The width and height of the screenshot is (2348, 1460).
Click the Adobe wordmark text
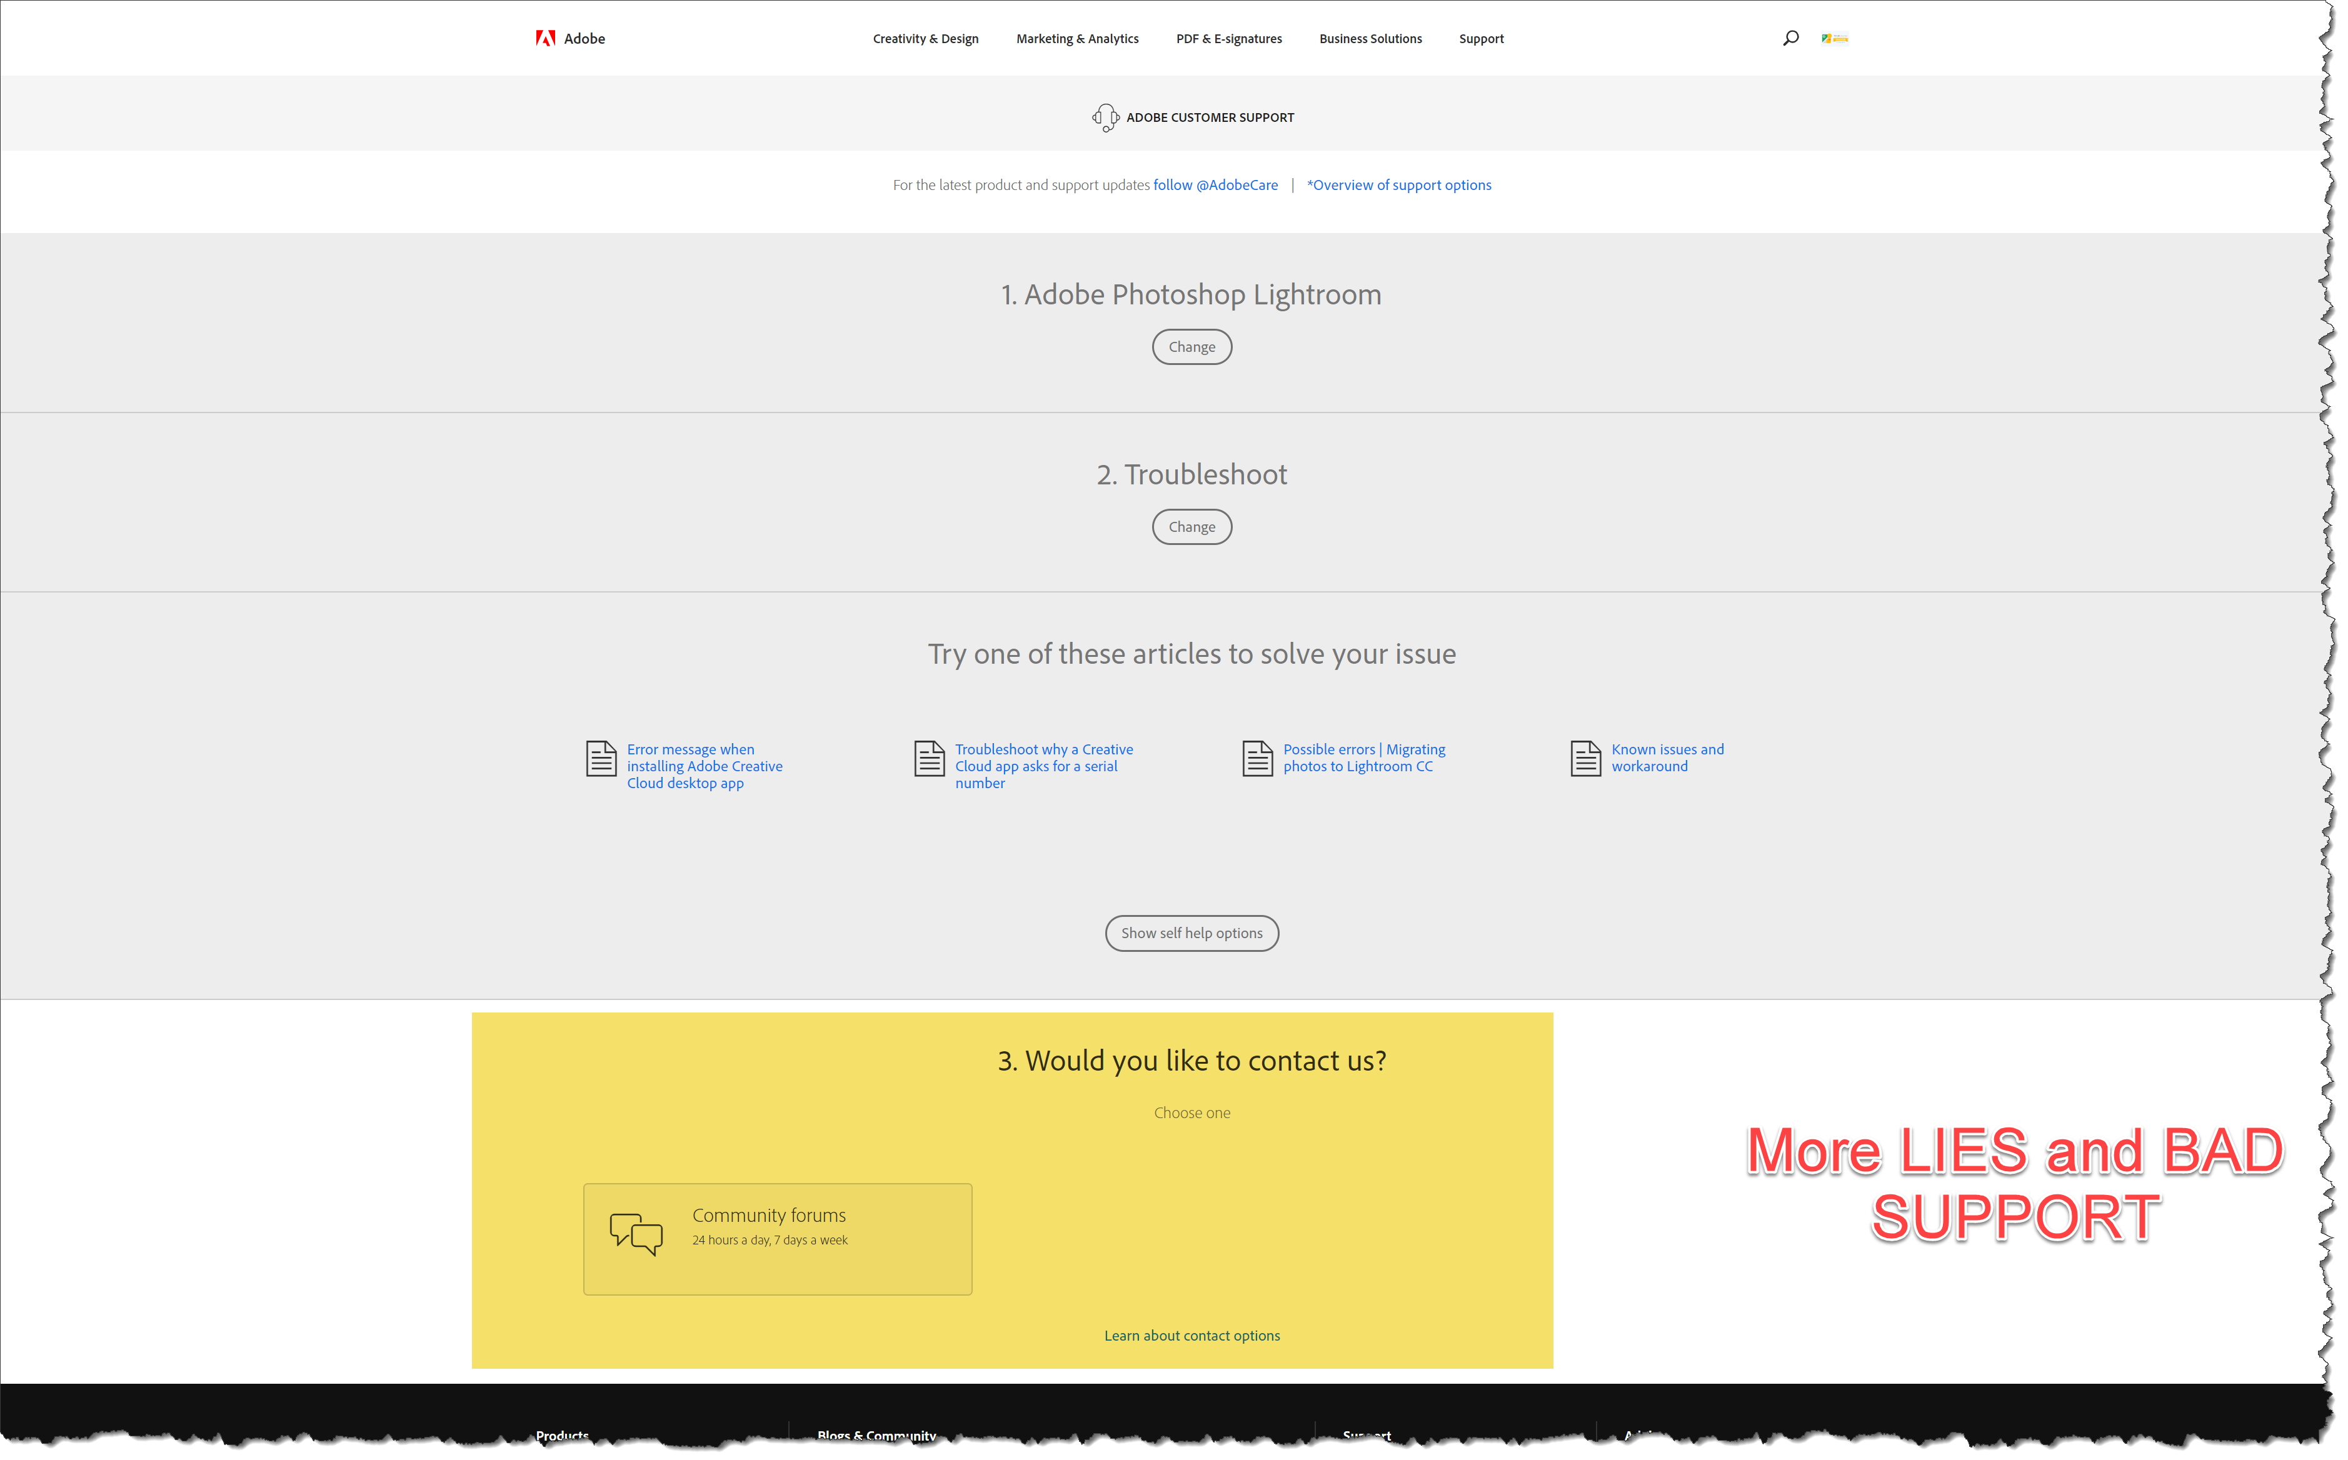[584, 39]
